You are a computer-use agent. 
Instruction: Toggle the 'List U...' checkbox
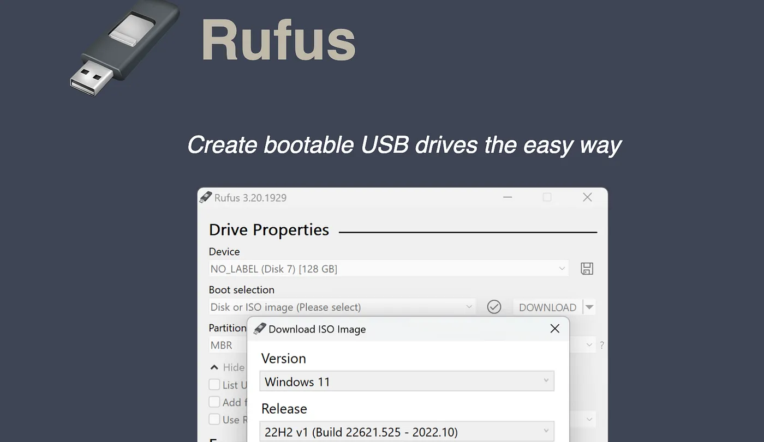214,385
